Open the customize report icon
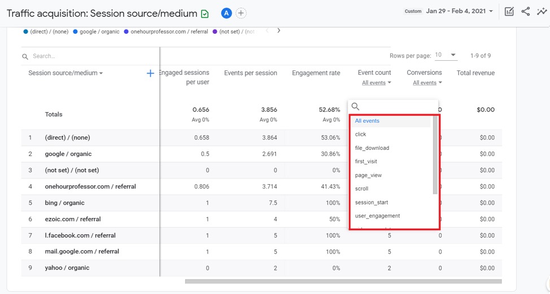The height and width of the screenshot is (294, 550). point(509,11)
